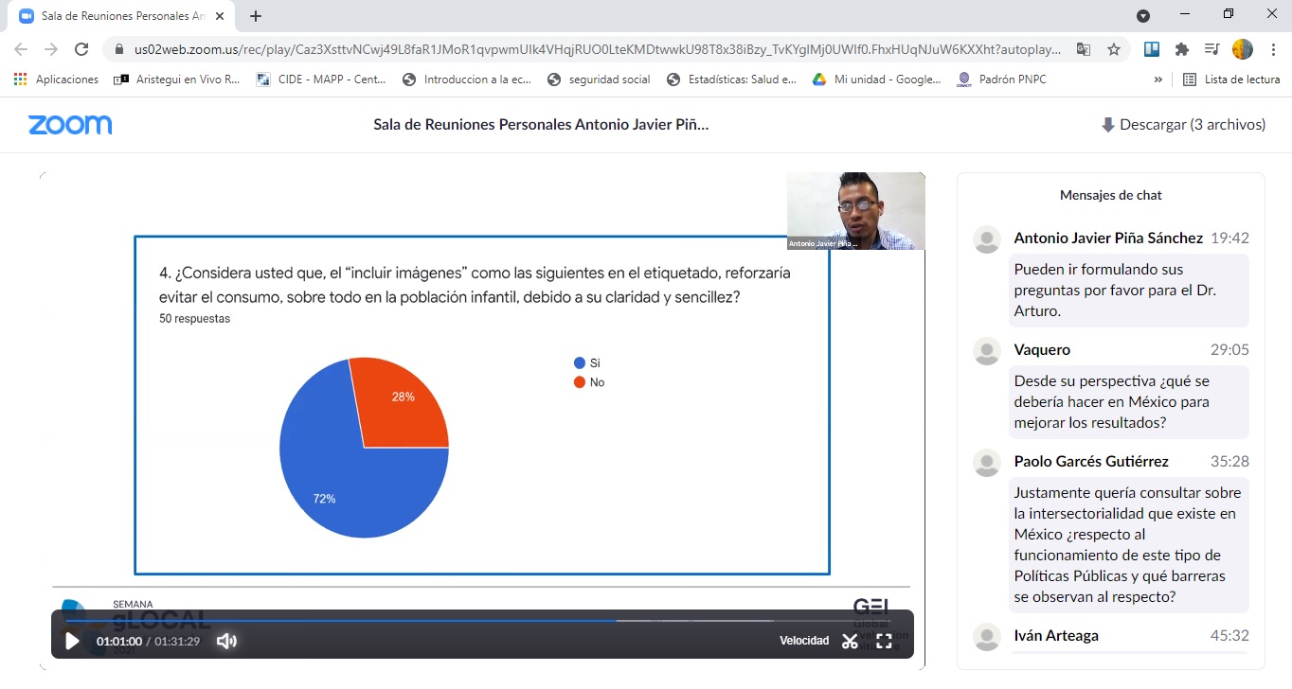
Task: Go forward in browser history
Action: tap(51, 49)
